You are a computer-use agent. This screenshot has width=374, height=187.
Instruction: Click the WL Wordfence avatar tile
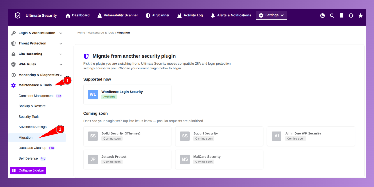(x=93, y=94)
